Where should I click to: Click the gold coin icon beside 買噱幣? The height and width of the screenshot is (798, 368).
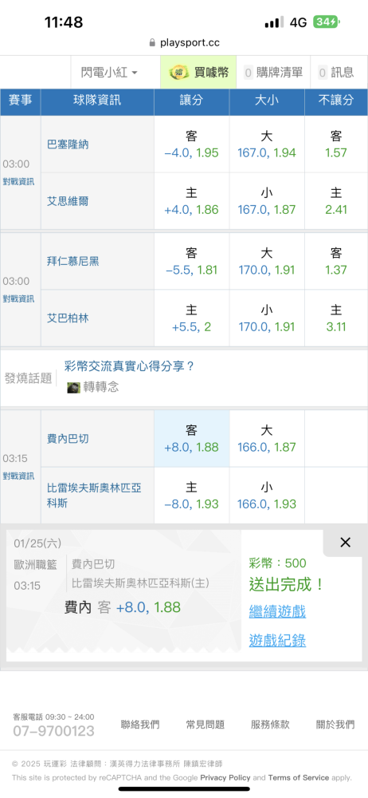[x=179, y=73]
